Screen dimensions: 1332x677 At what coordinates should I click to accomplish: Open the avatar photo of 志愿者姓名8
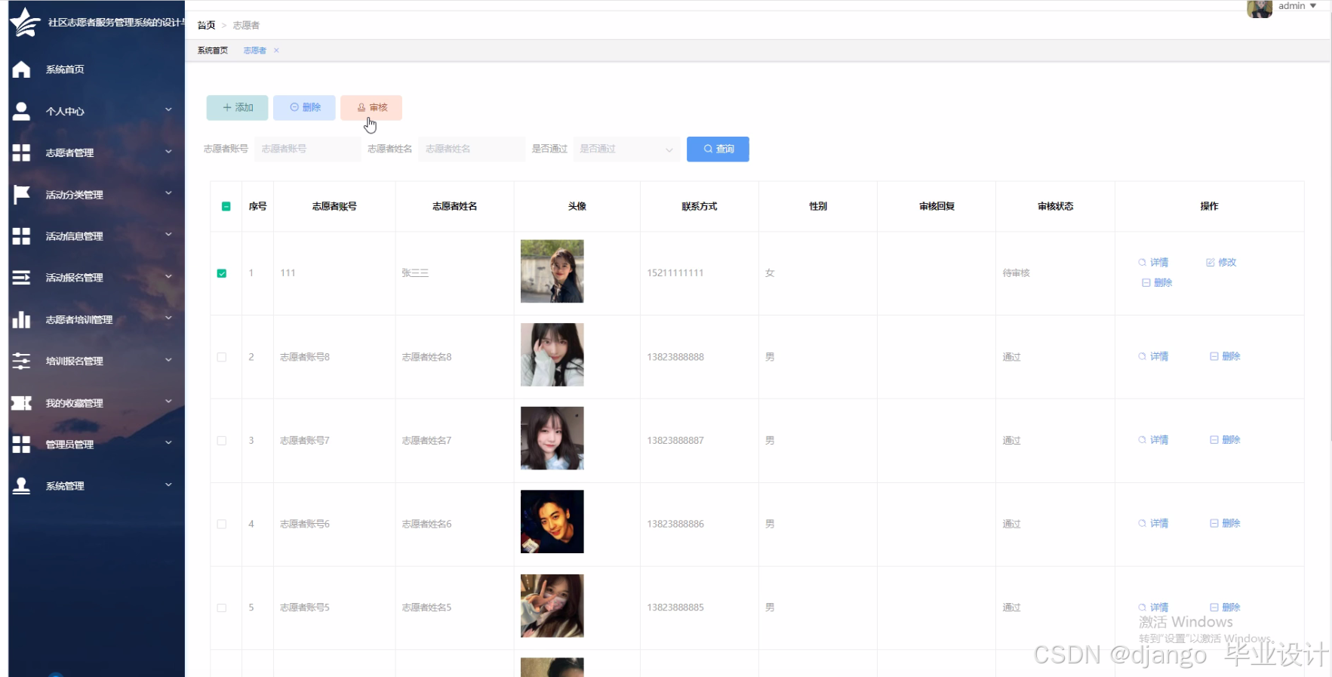click(x=552, y=355)
